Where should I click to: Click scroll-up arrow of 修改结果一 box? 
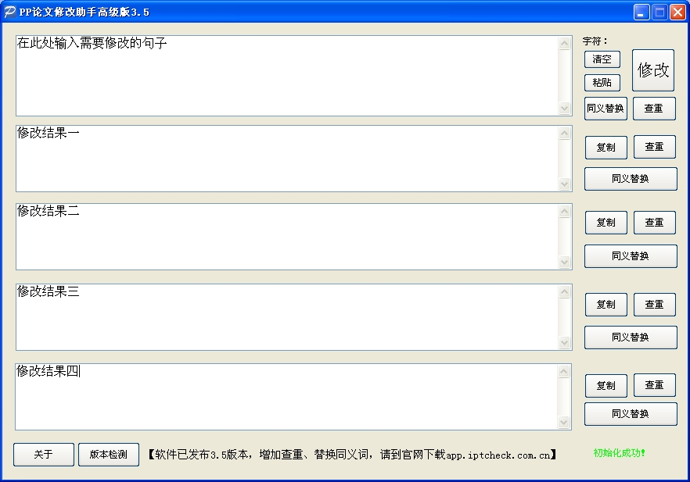(x=564, y=133)
